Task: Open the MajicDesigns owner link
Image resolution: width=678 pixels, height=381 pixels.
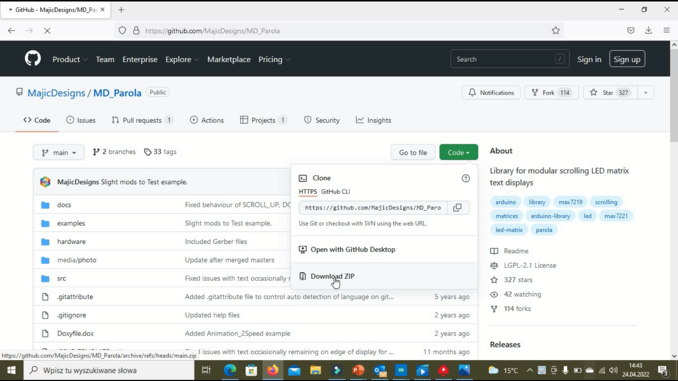Action: click(57, 93)
